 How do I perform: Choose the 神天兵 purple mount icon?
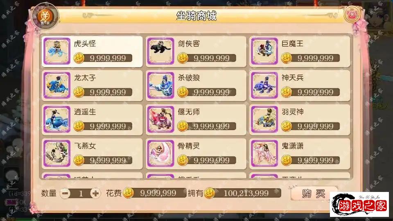click(264, 85)
